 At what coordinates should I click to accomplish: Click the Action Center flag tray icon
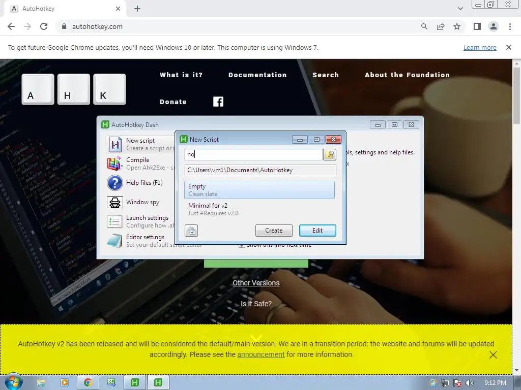pos(457,383)
